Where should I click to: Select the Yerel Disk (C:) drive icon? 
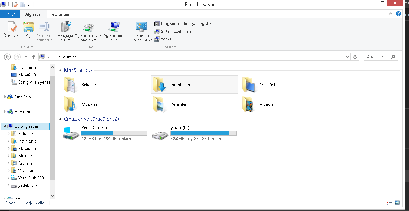click(71, 133)
